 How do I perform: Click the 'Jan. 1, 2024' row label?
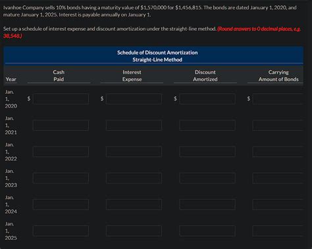tap(11, 204)
